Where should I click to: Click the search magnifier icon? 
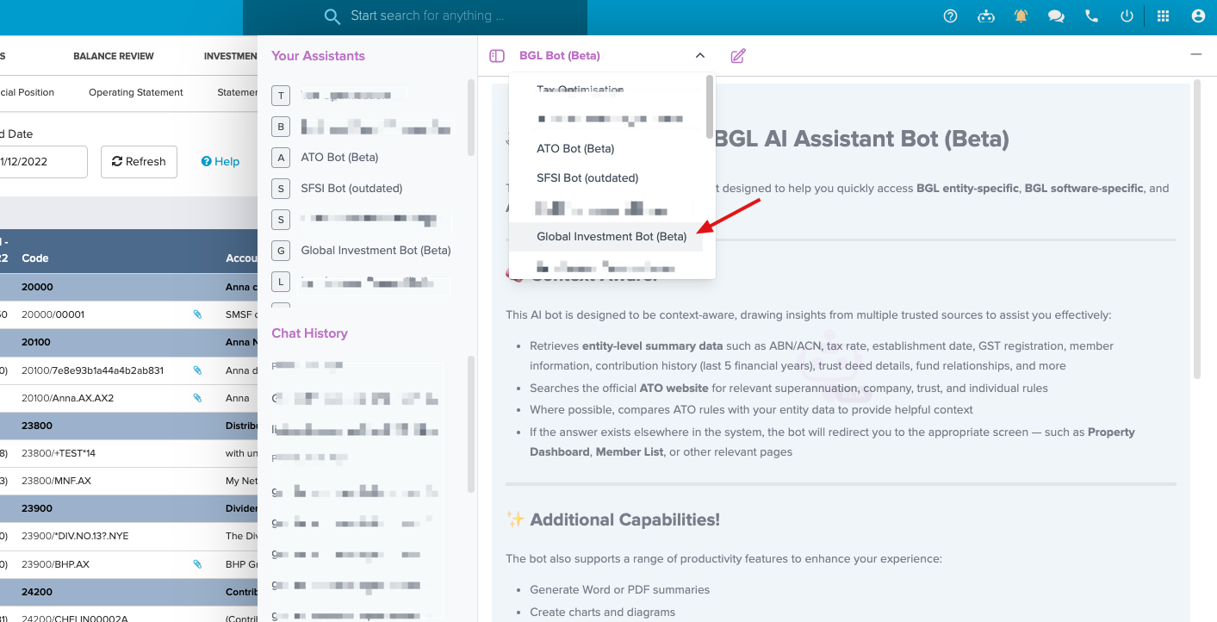(x=332, y=16)
